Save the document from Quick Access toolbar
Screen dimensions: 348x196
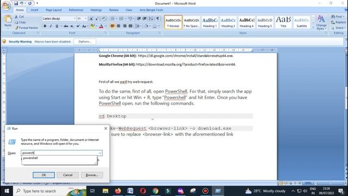point(16,3)
